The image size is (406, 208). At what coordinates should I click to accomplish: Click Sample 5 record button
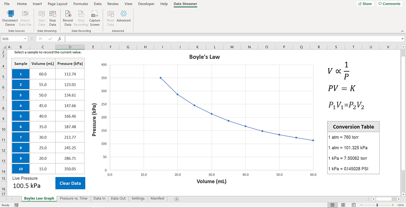click(x=21, y=116)
